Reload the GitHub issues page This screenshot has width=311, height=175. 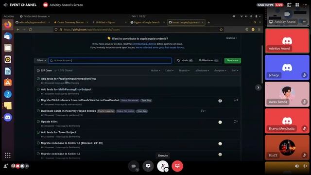click(x=30, y=30)
